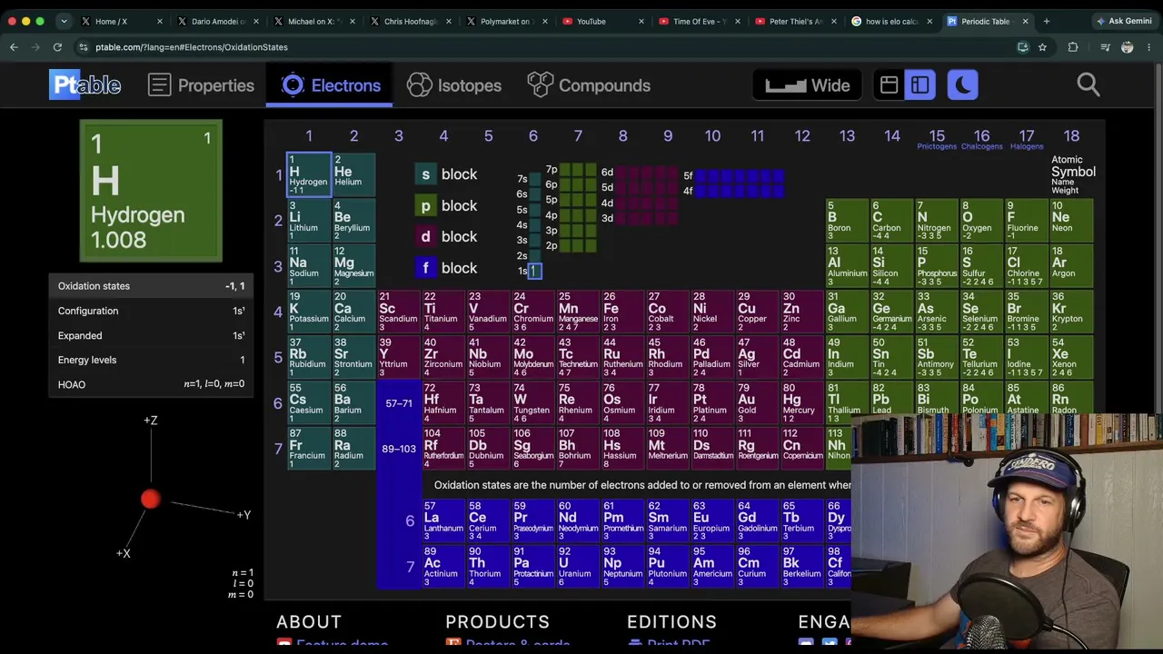Viewport: 1163px width, 654px height.
Task: Select the Electrons tab
Action: (x=331, y=85)
